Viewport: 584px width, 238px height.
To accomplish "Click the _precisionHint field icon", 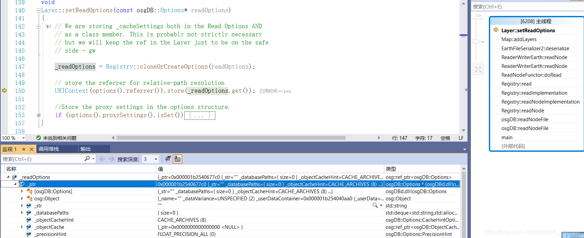I will pos(29,234).
